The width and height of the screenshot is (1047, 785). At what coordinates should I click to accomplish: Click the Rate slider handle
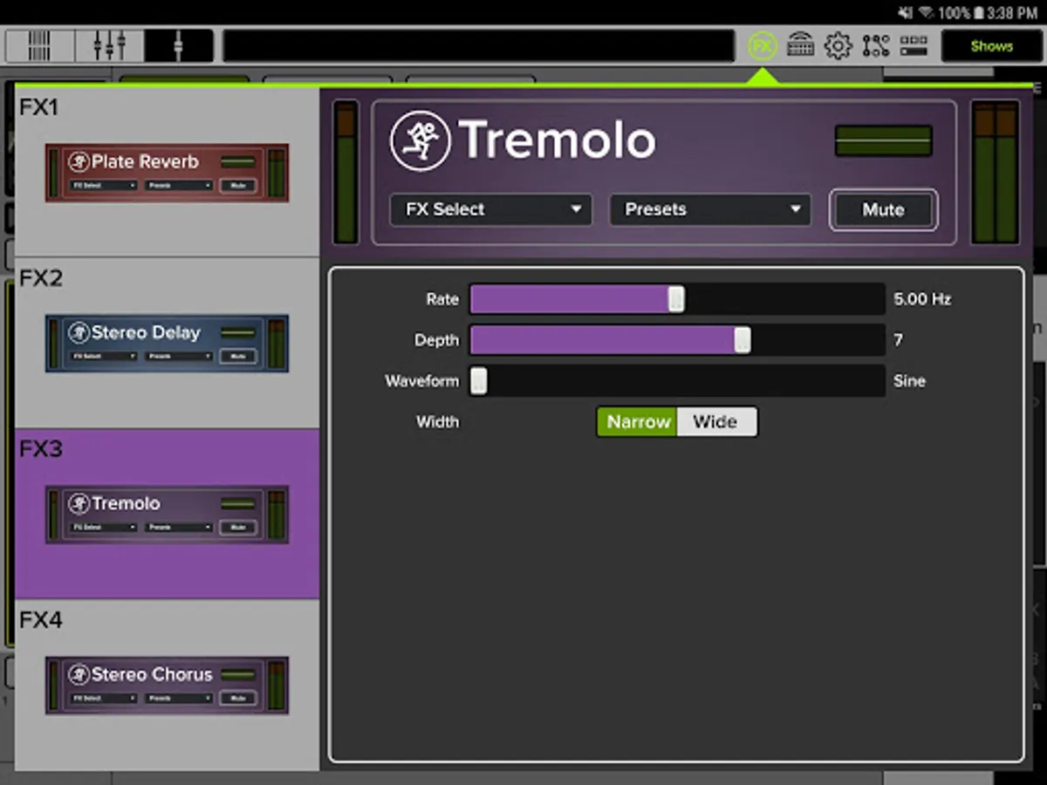pos(676,299)
